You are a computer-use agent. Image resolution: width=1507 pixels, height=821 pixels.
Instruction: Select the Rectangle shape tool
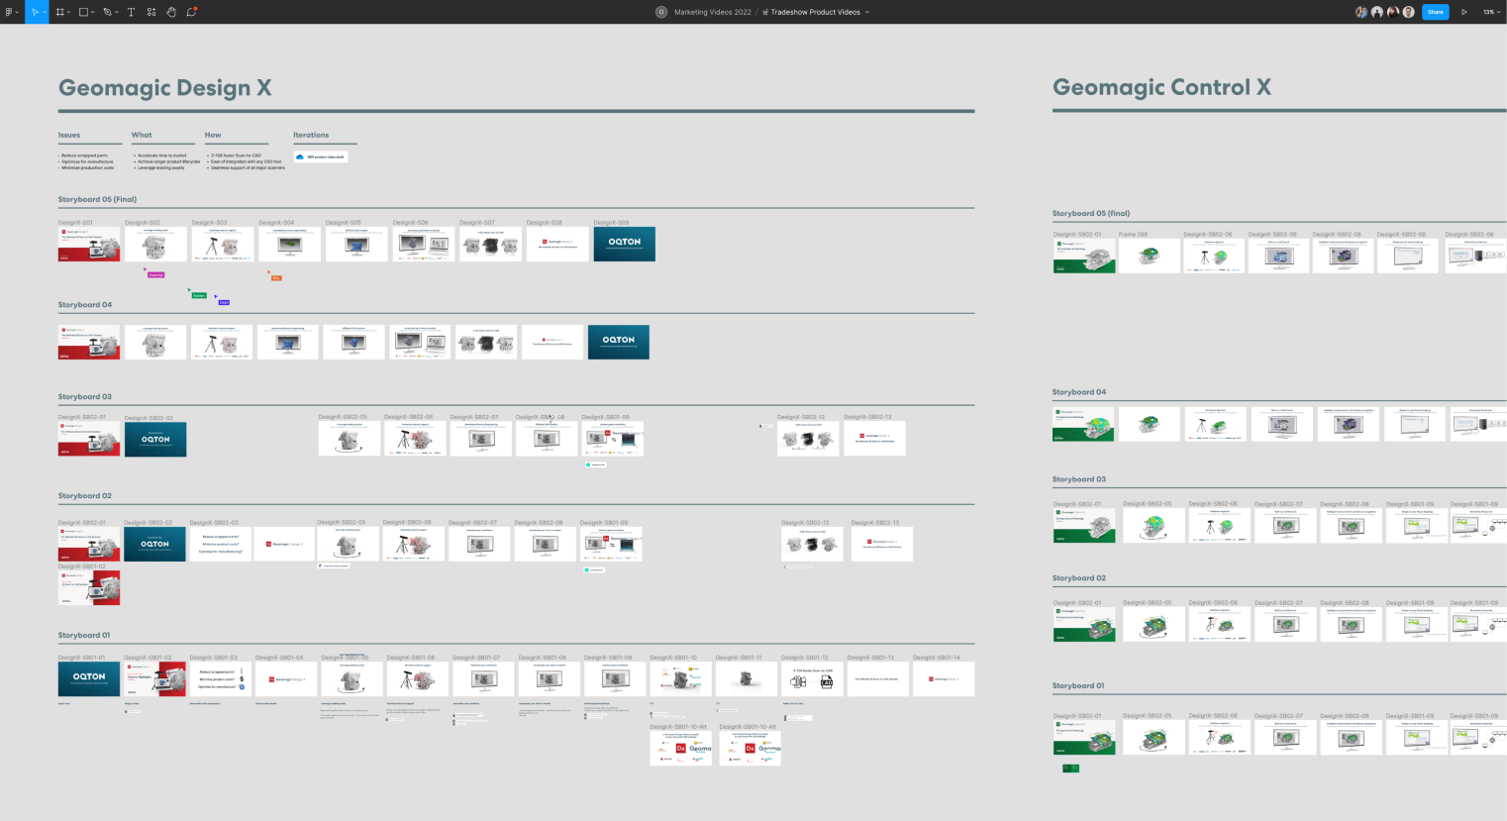pyautogui.click(x=83, y=11)
